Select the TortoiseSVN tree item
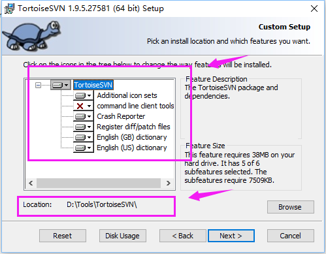 tap(93, 85)
